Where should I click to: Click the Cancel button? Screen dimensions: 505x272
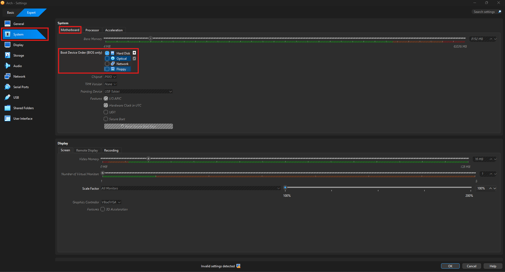point(472,266)
